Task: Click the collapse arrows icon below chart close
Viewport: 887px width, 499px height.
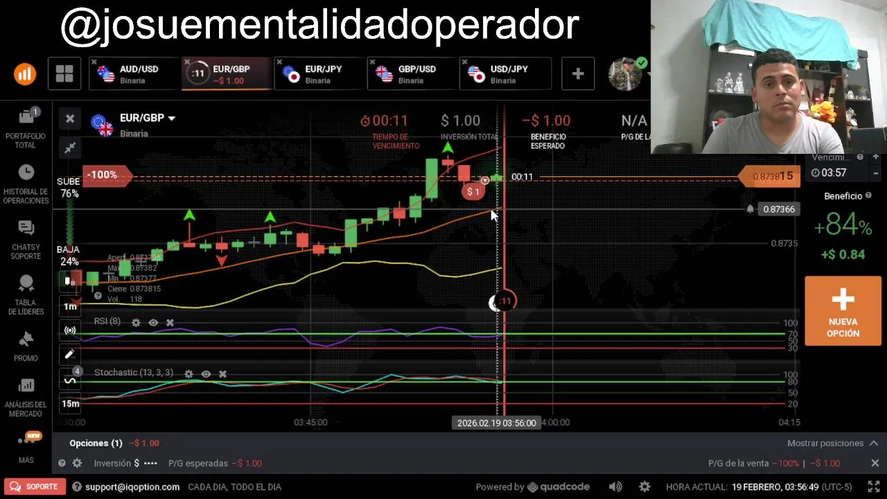Action: (x=70, y=148)
